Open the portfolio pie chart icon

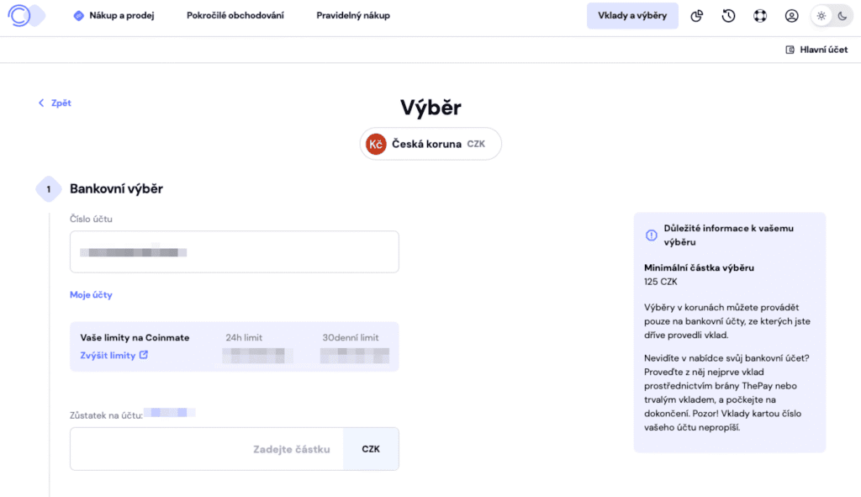coord(697,16)
